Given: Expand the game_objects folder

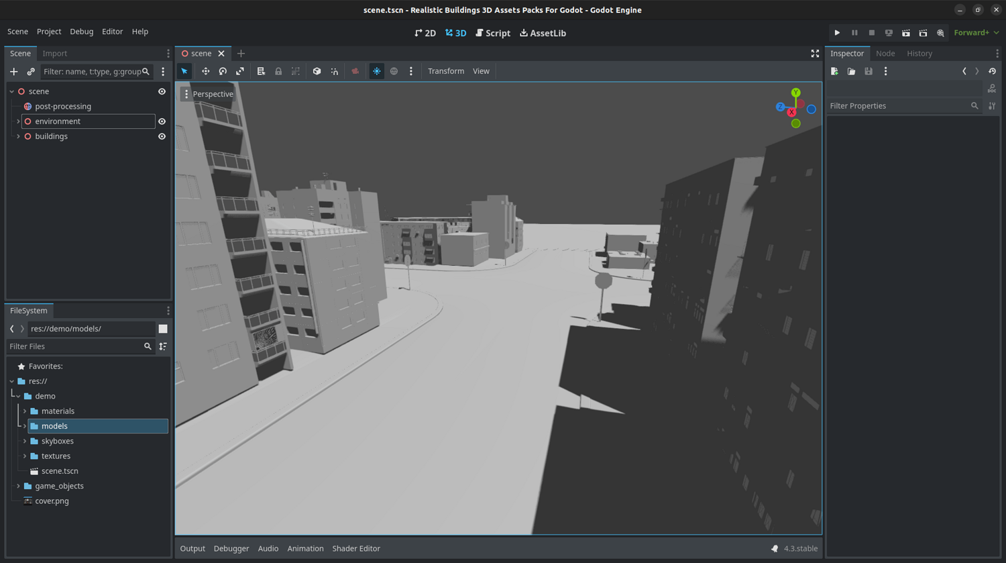Looking at the screenshot, I should 18,486.
